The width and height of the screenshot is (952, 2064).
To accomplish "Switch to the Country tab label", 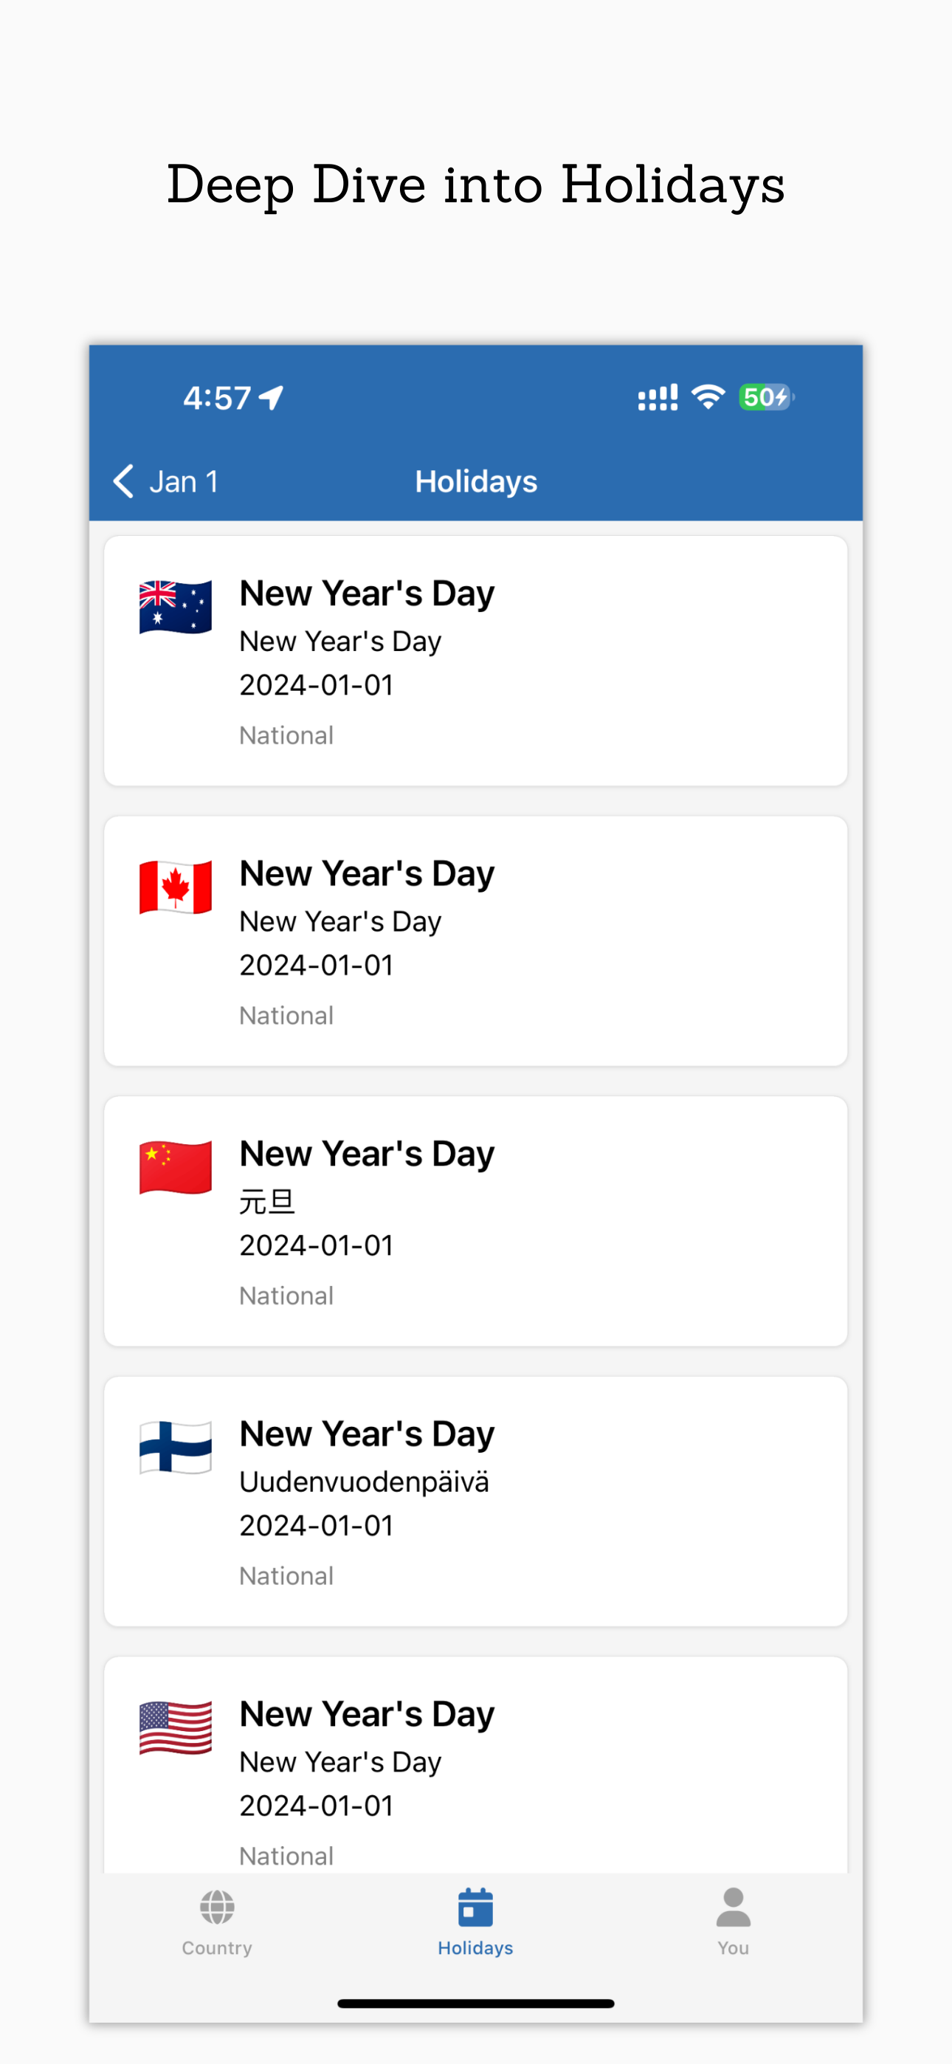I will 217,1948.
